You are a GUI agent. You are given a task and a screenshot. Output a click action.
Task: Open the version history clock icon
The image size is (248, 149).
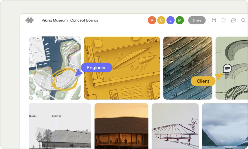click(x=224, y=20)
